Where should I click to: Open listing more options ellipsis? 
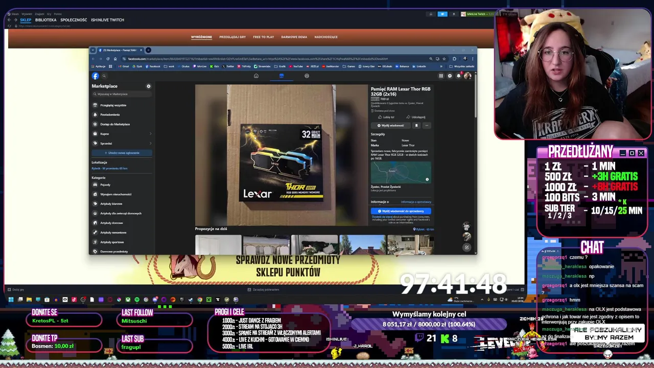tap(427, 125)
